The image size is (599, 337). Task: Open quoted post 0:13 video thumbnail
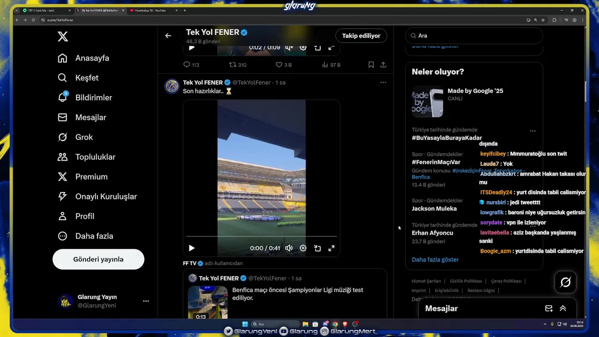point(208,303)
